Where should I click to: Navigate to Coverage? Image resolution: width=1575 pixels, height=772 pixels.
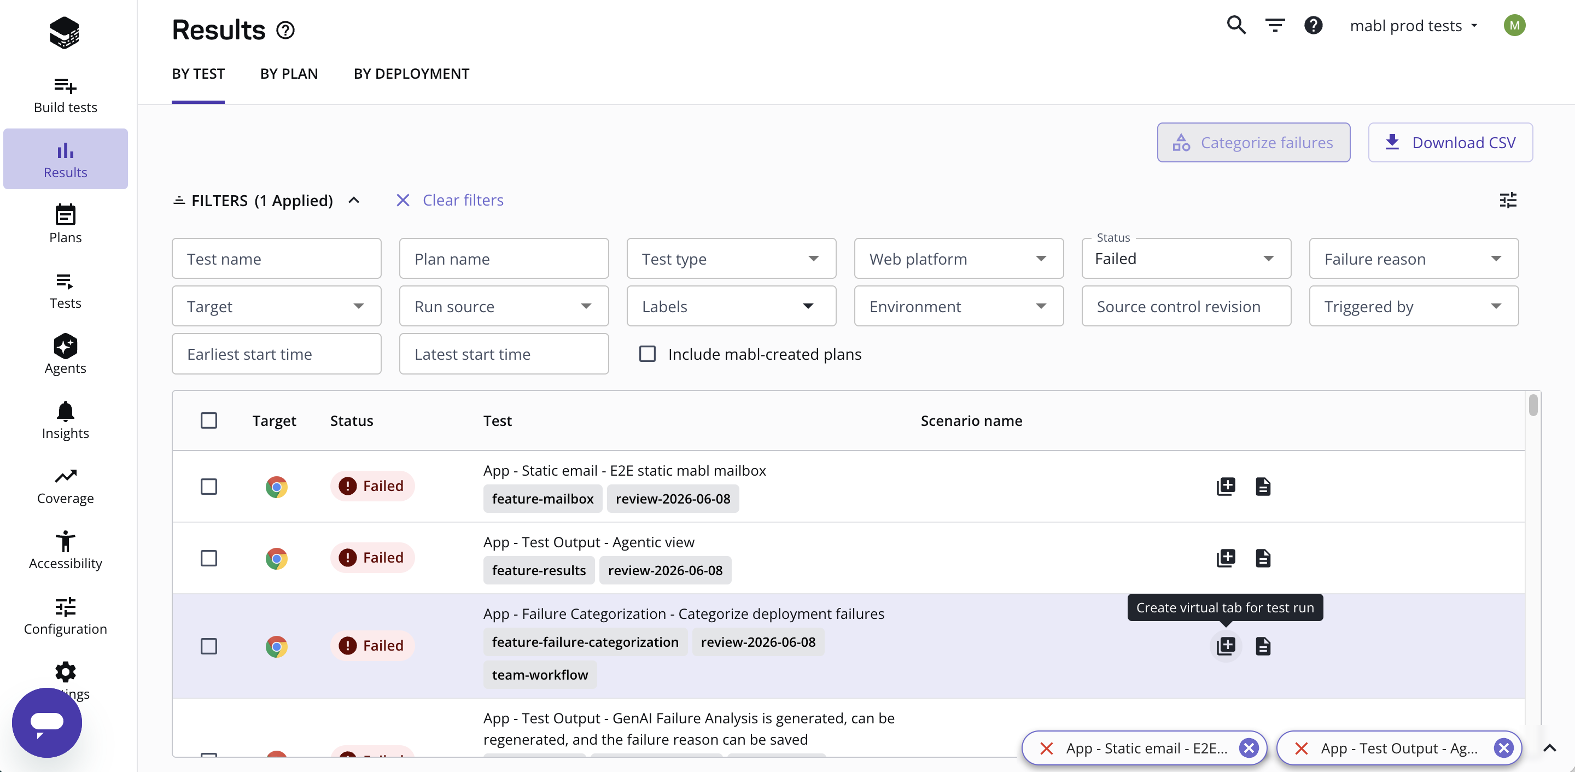click(x=66, y=486)
